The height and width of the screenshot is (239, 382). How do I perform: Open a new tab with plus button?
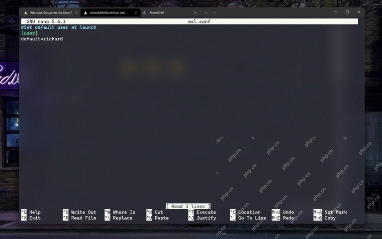click(x=206, y=12)
